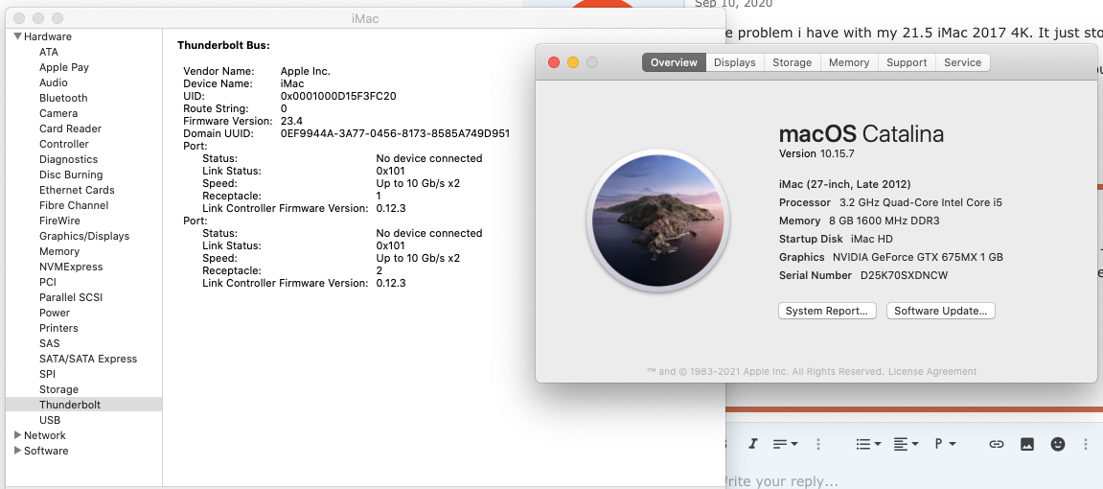This screenshot has width=1103, height=489.
Task: Select Bluetooth in the Hardware list
Action: click(63, 99)
